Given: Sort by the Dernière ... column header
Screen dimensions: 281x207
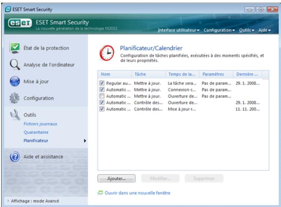Looking at the screenshot, I should pos(248,74).
